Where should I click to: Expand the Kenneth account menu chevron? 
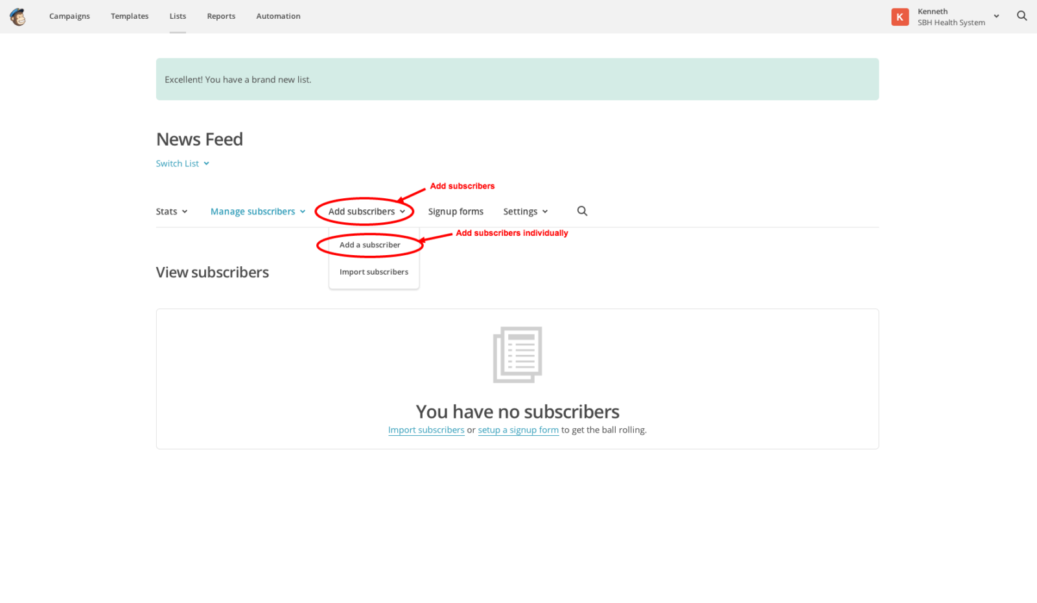point(996,16)
